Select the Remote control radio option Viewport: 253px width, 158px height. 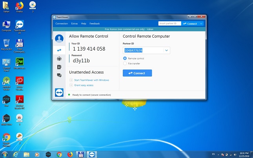point(125,58)
